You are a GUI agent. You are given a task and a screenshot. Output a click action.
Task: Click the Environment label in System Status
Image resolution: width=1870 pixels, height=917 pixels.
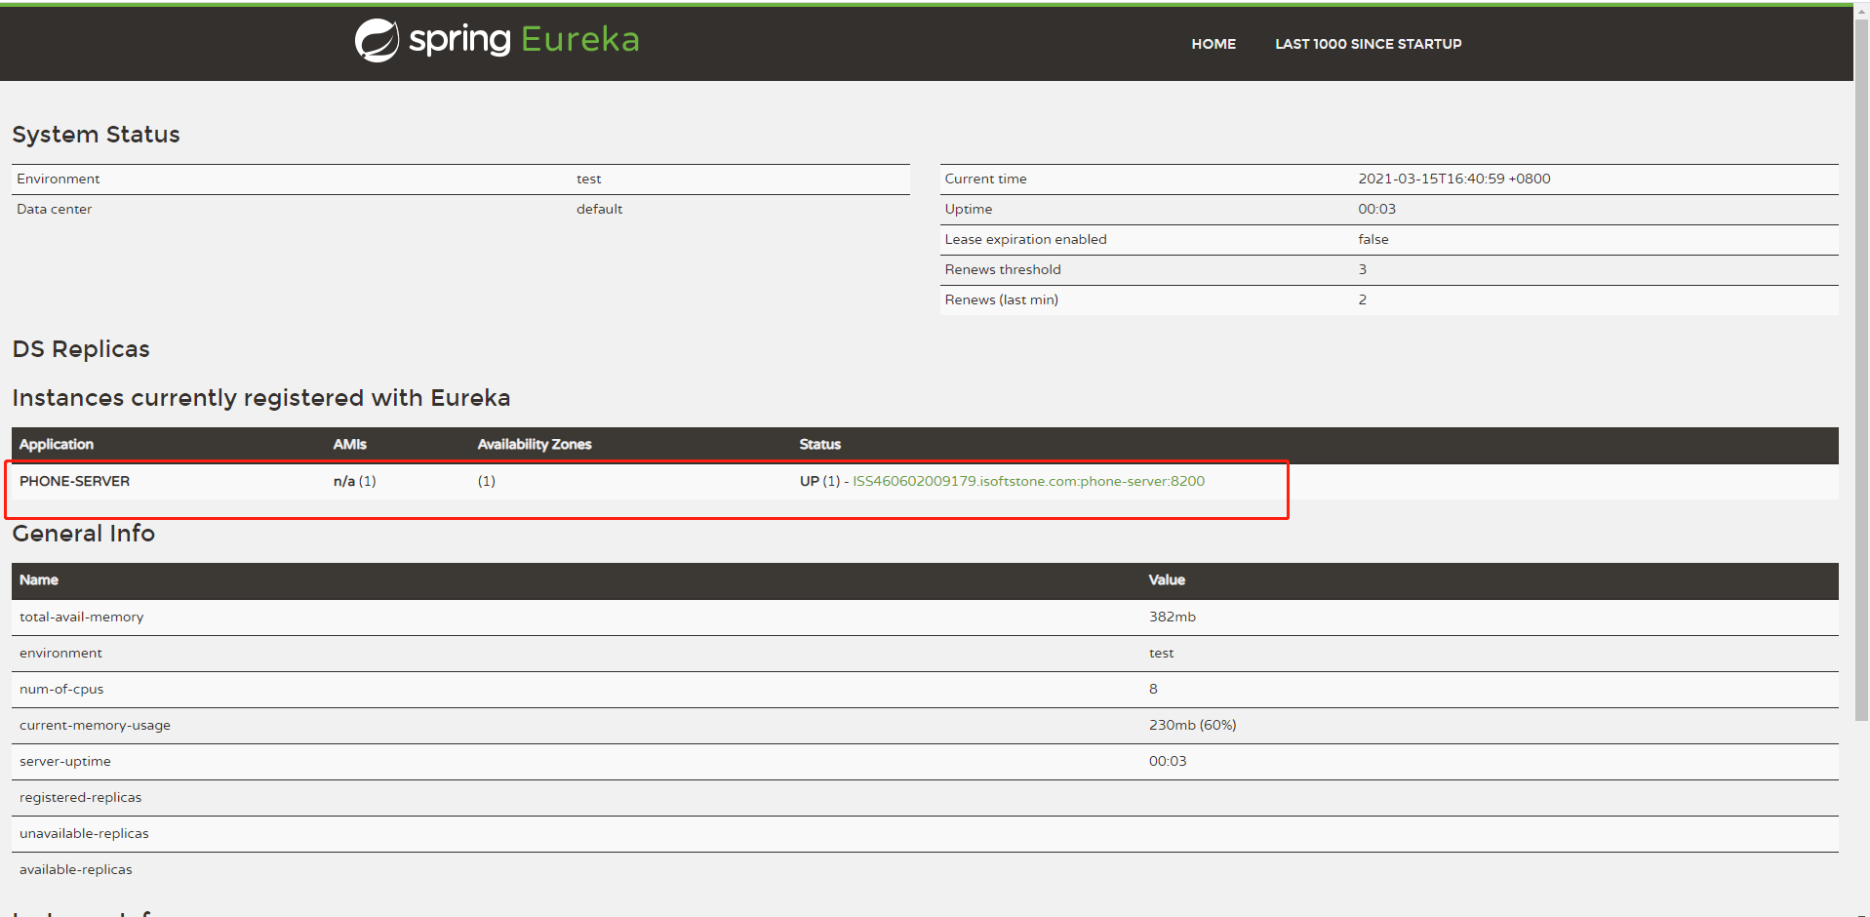click(58, 179)
